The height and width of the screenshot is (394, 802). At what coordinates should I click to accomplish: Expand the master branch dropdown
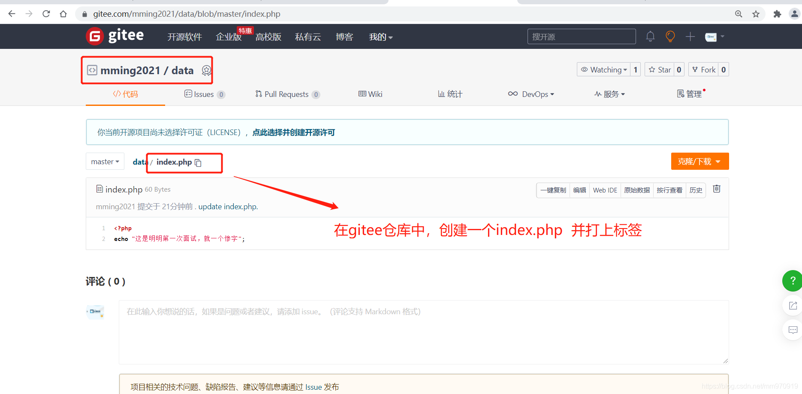point(105,162)
